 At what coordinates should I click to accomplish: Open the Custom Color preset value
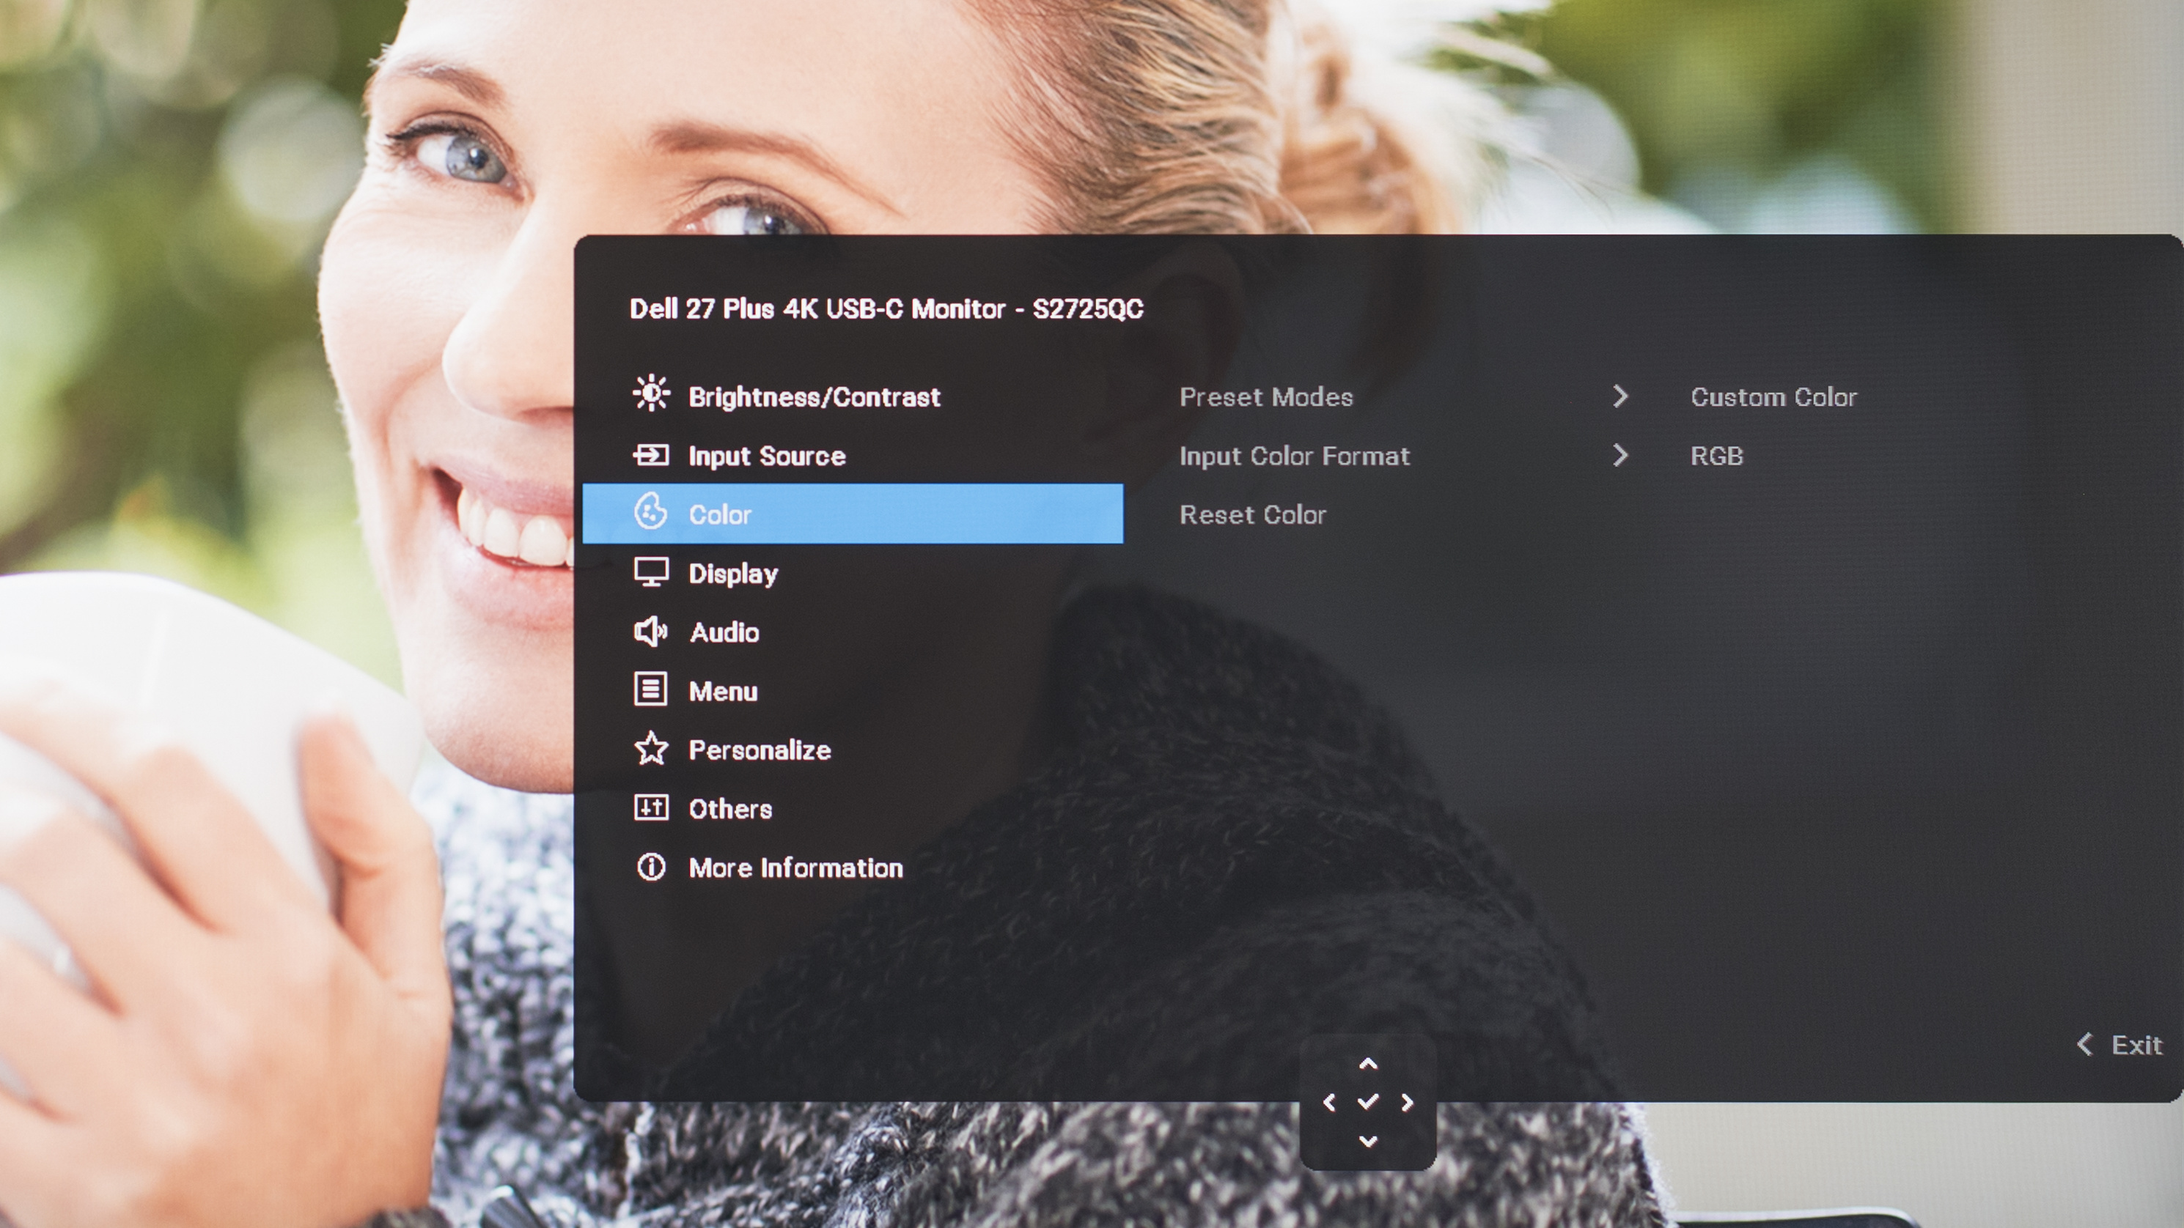1773,397
